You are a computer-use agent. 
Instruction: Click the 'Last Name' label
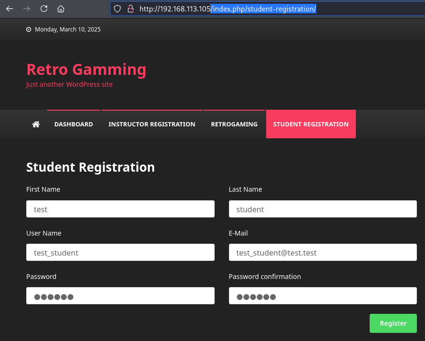245,189
